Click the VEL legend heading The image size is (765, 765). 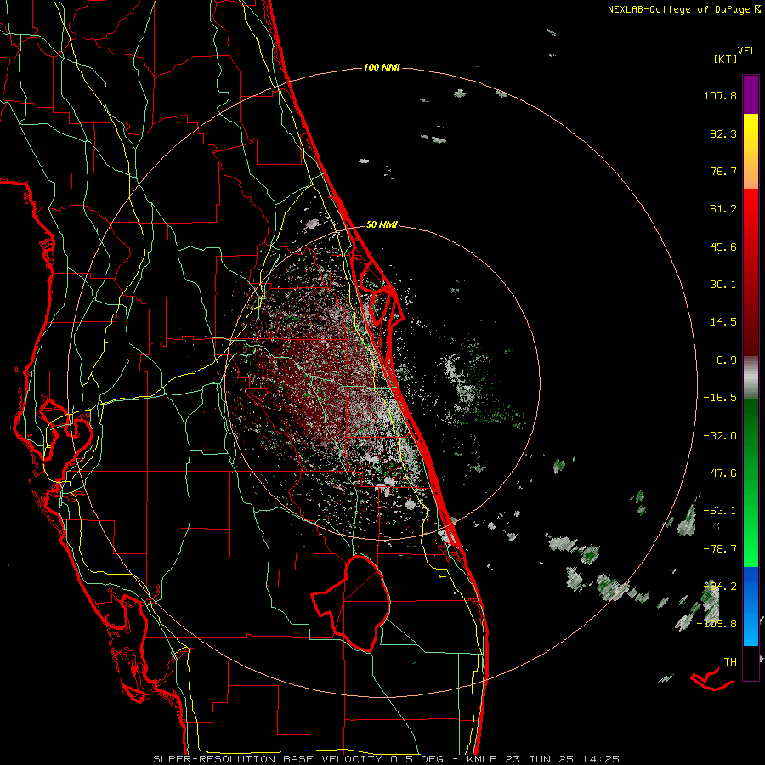(x=746, y=51)
